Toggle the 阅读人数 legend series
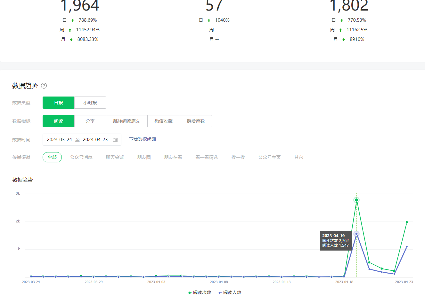425x295 pixels. (x=229, y=292)
